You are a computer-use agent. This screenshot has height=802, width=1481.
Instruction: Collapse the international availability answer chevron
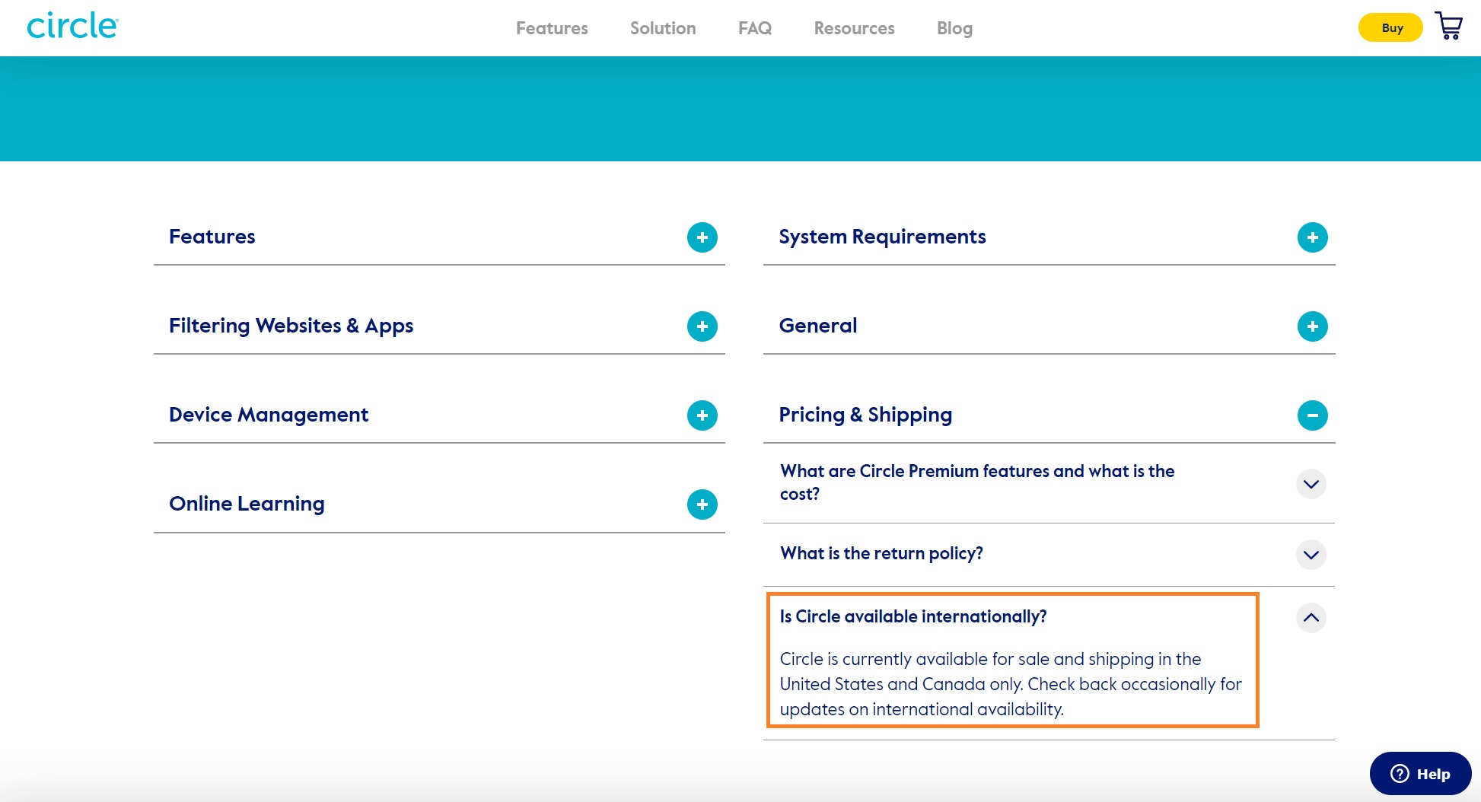pos(1311,618)
